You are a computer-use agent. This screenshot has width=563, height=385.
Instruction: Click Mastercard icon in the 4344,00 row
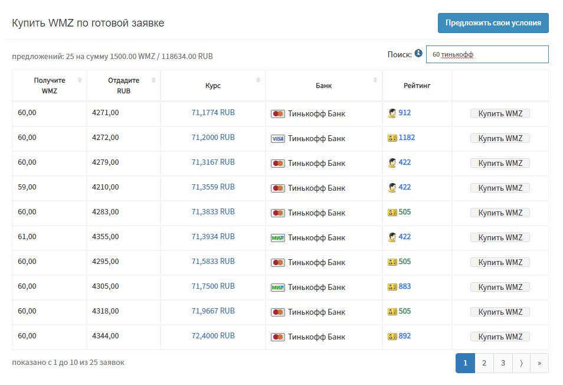pos(278,337)
